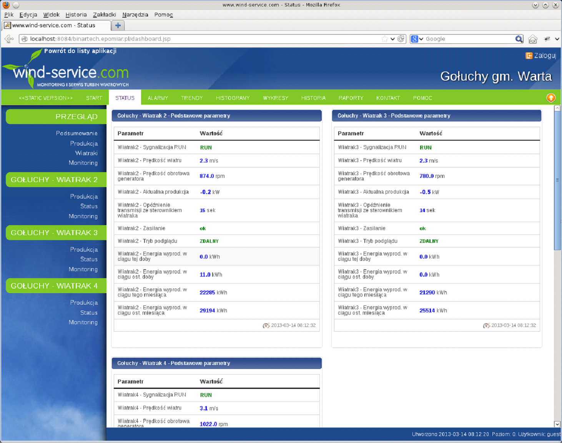562x443 pixels.
Task: Select Monitoring under Gołuchy Wiatrak 3
Action: (x=83, y=269)
